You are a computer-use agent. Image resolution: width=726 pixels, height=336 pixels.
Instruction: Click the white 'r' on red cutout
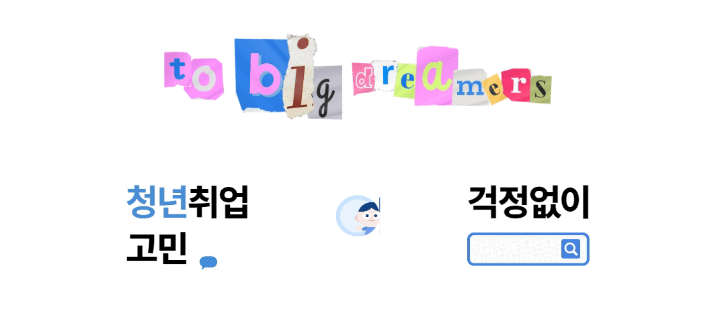517,85
